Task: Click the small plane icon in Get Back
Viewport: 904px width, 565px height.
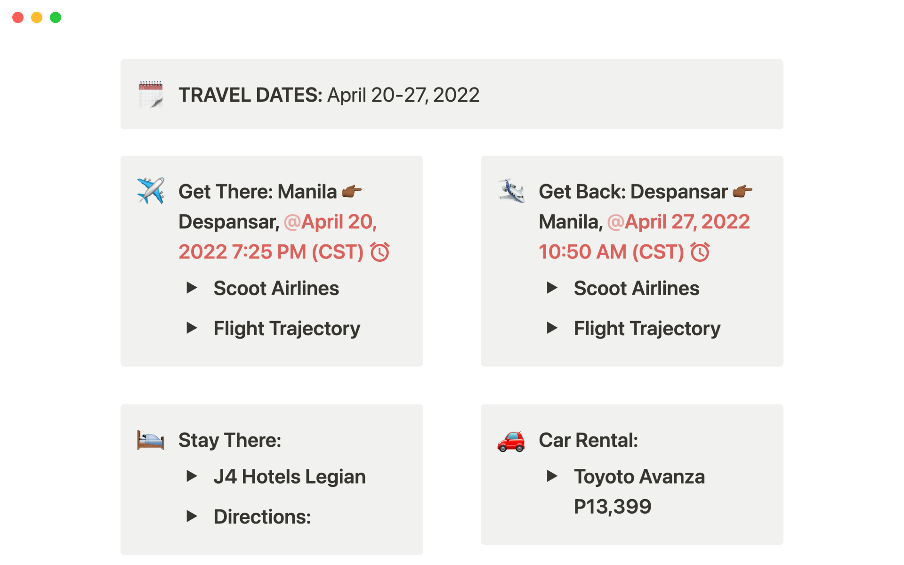Action: [x=511, y=191]
